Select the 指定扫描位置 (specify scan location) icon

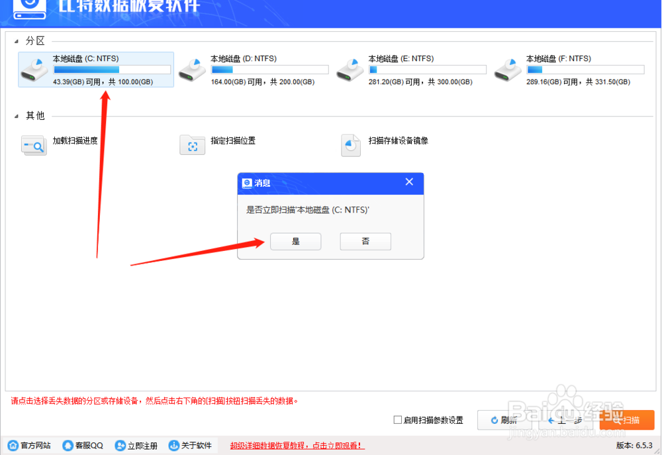click(192, 144)
